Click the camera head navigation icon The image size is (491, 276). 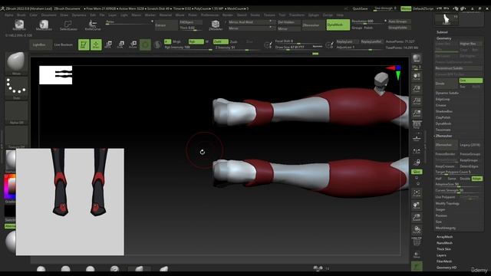(x=381, y=84)
